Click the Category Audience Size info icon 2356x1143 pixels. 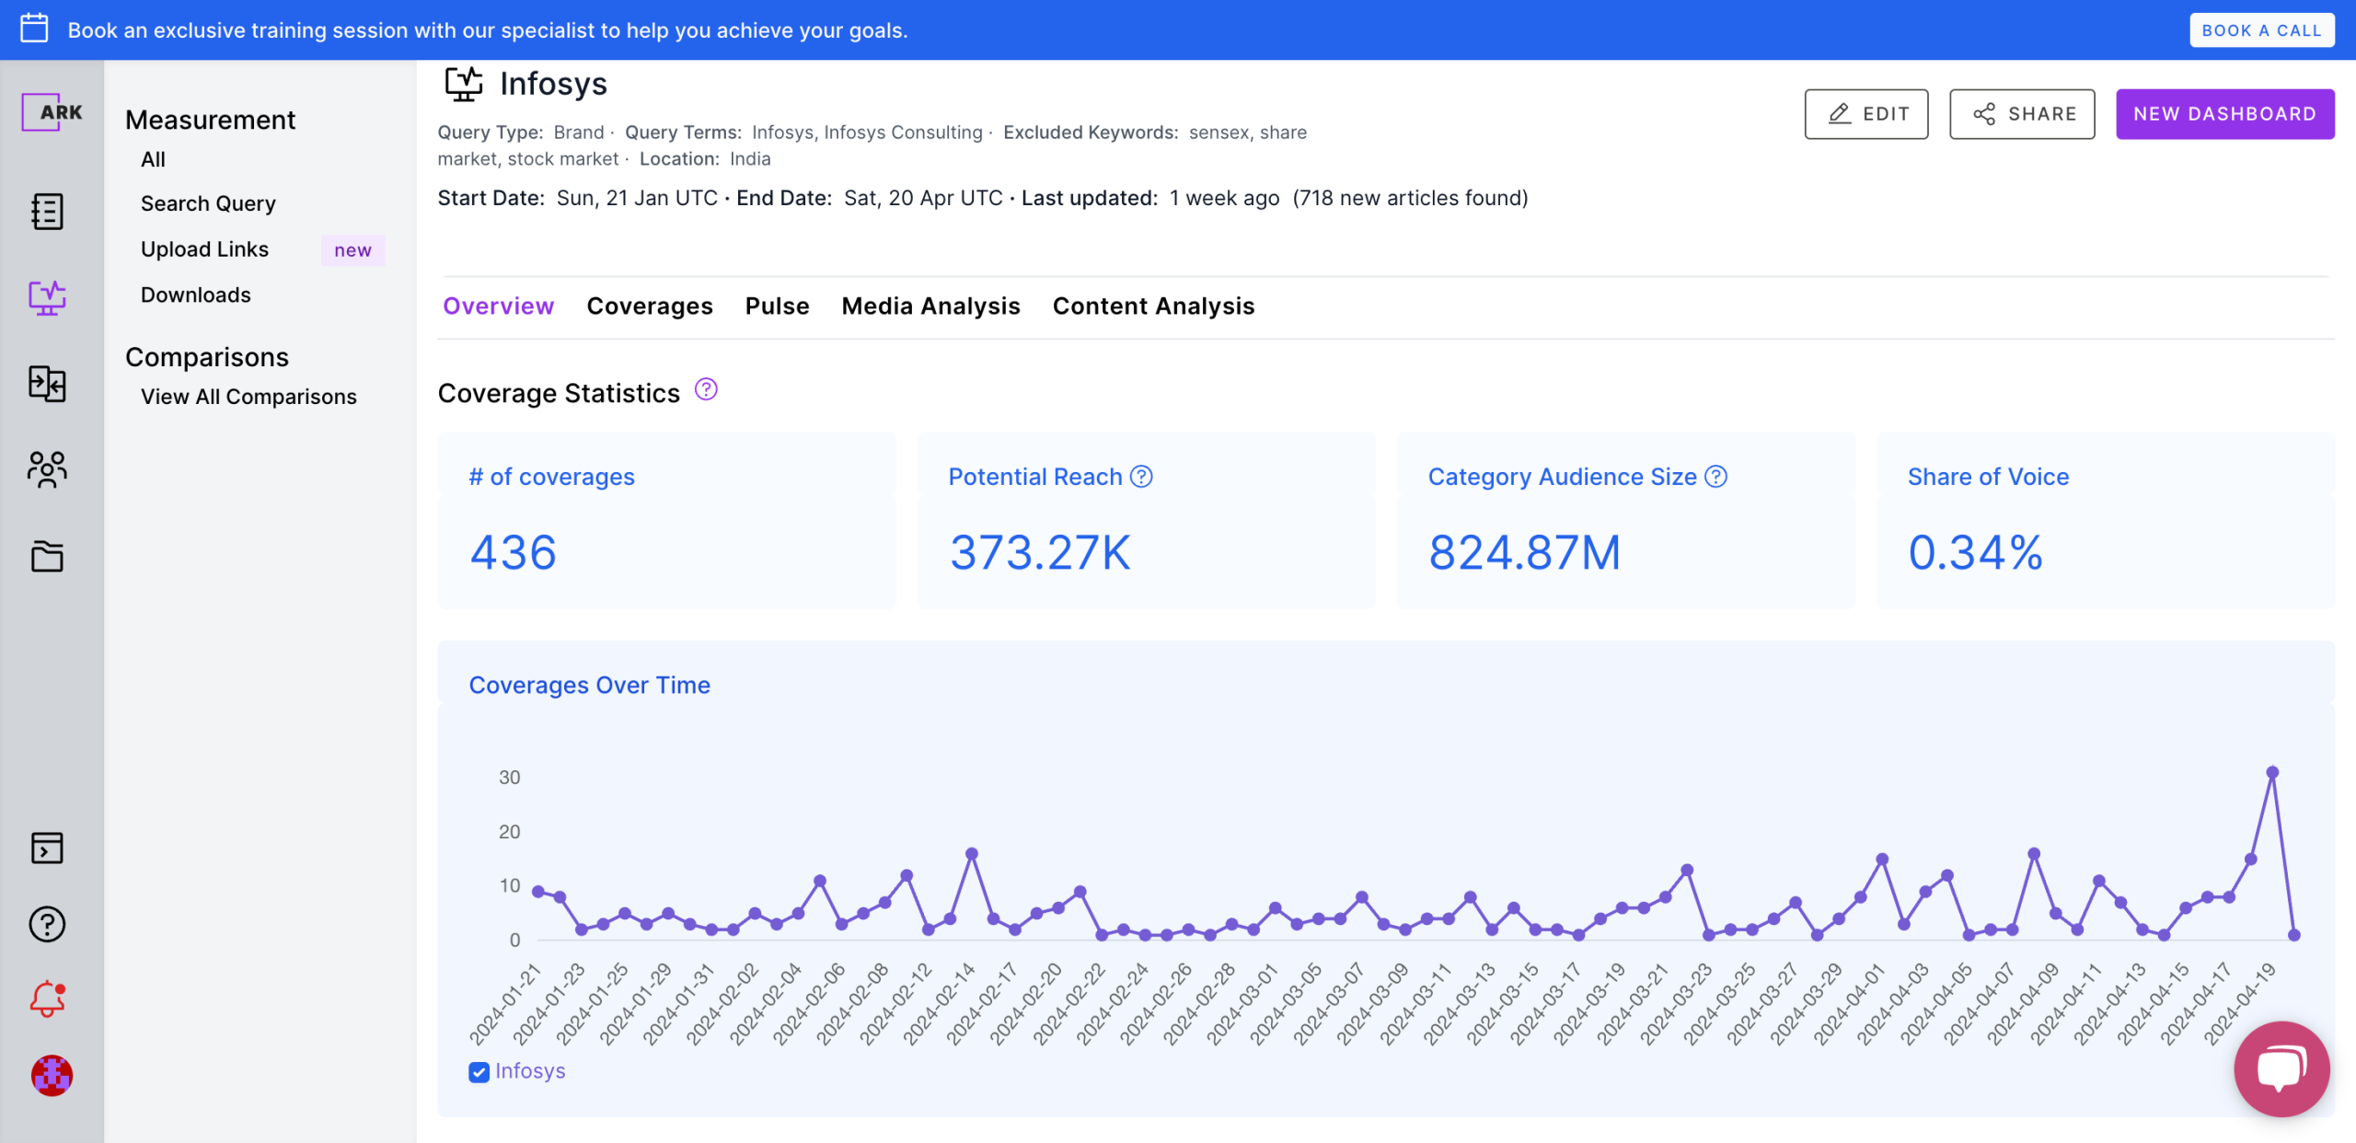(x=1716, y=477)
